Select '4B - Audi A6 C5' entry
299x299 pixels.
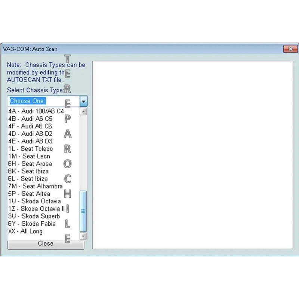tap(43, 118)
